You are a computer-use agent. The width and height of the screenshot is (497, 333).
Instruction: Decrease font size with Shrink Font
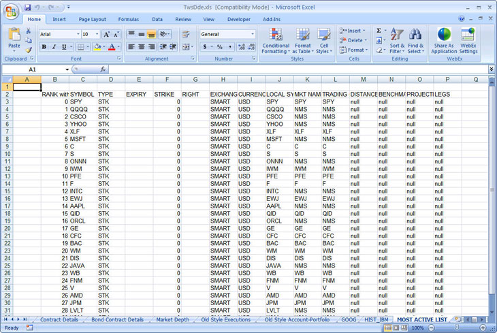[x=116, y=34]
